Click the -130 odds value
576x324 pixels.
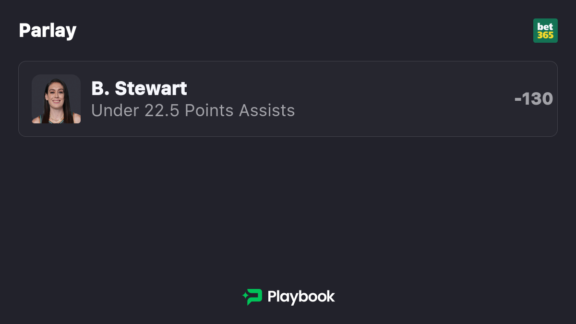click(534, 99)
